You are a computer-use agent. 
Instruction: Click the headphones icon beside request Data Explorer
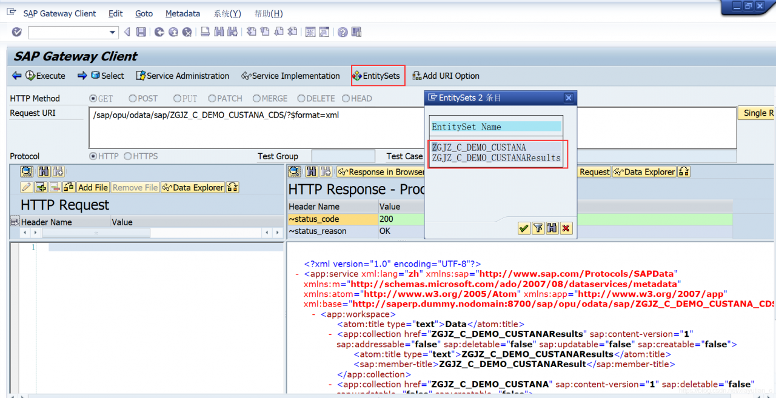point(232,187)
